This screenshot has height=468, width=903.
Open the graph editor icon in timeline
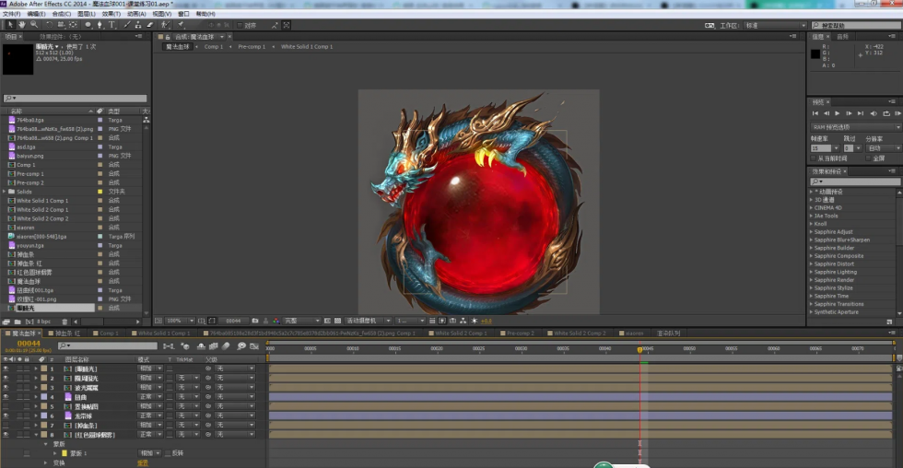(x=254, y=346)
